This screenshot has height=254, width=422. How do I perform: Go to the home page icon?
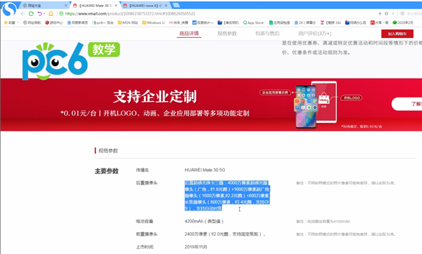pos(51,14)
